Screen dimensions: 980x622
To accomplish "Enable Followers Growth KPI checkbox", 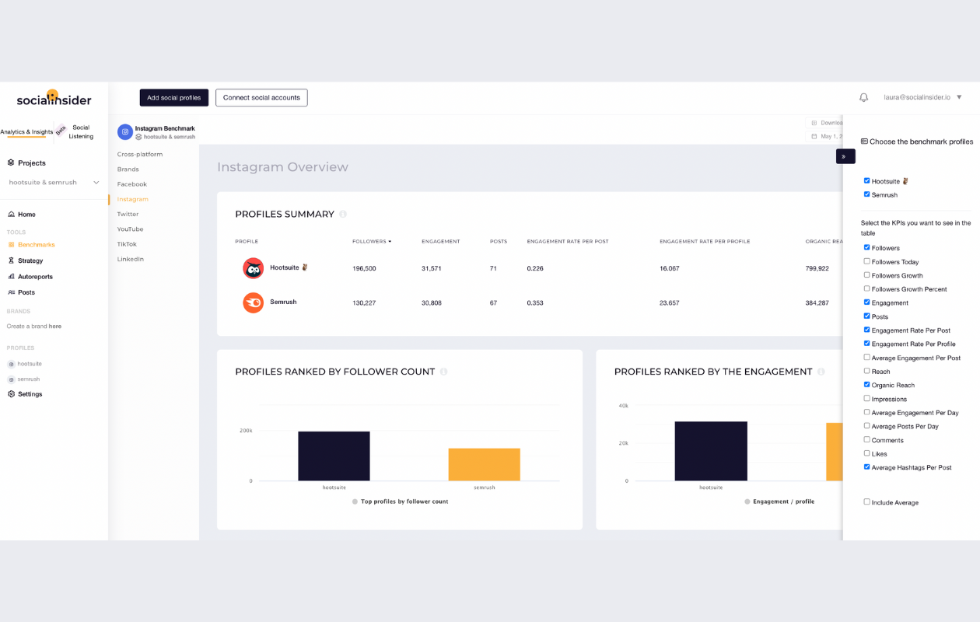I will (867, 274).
